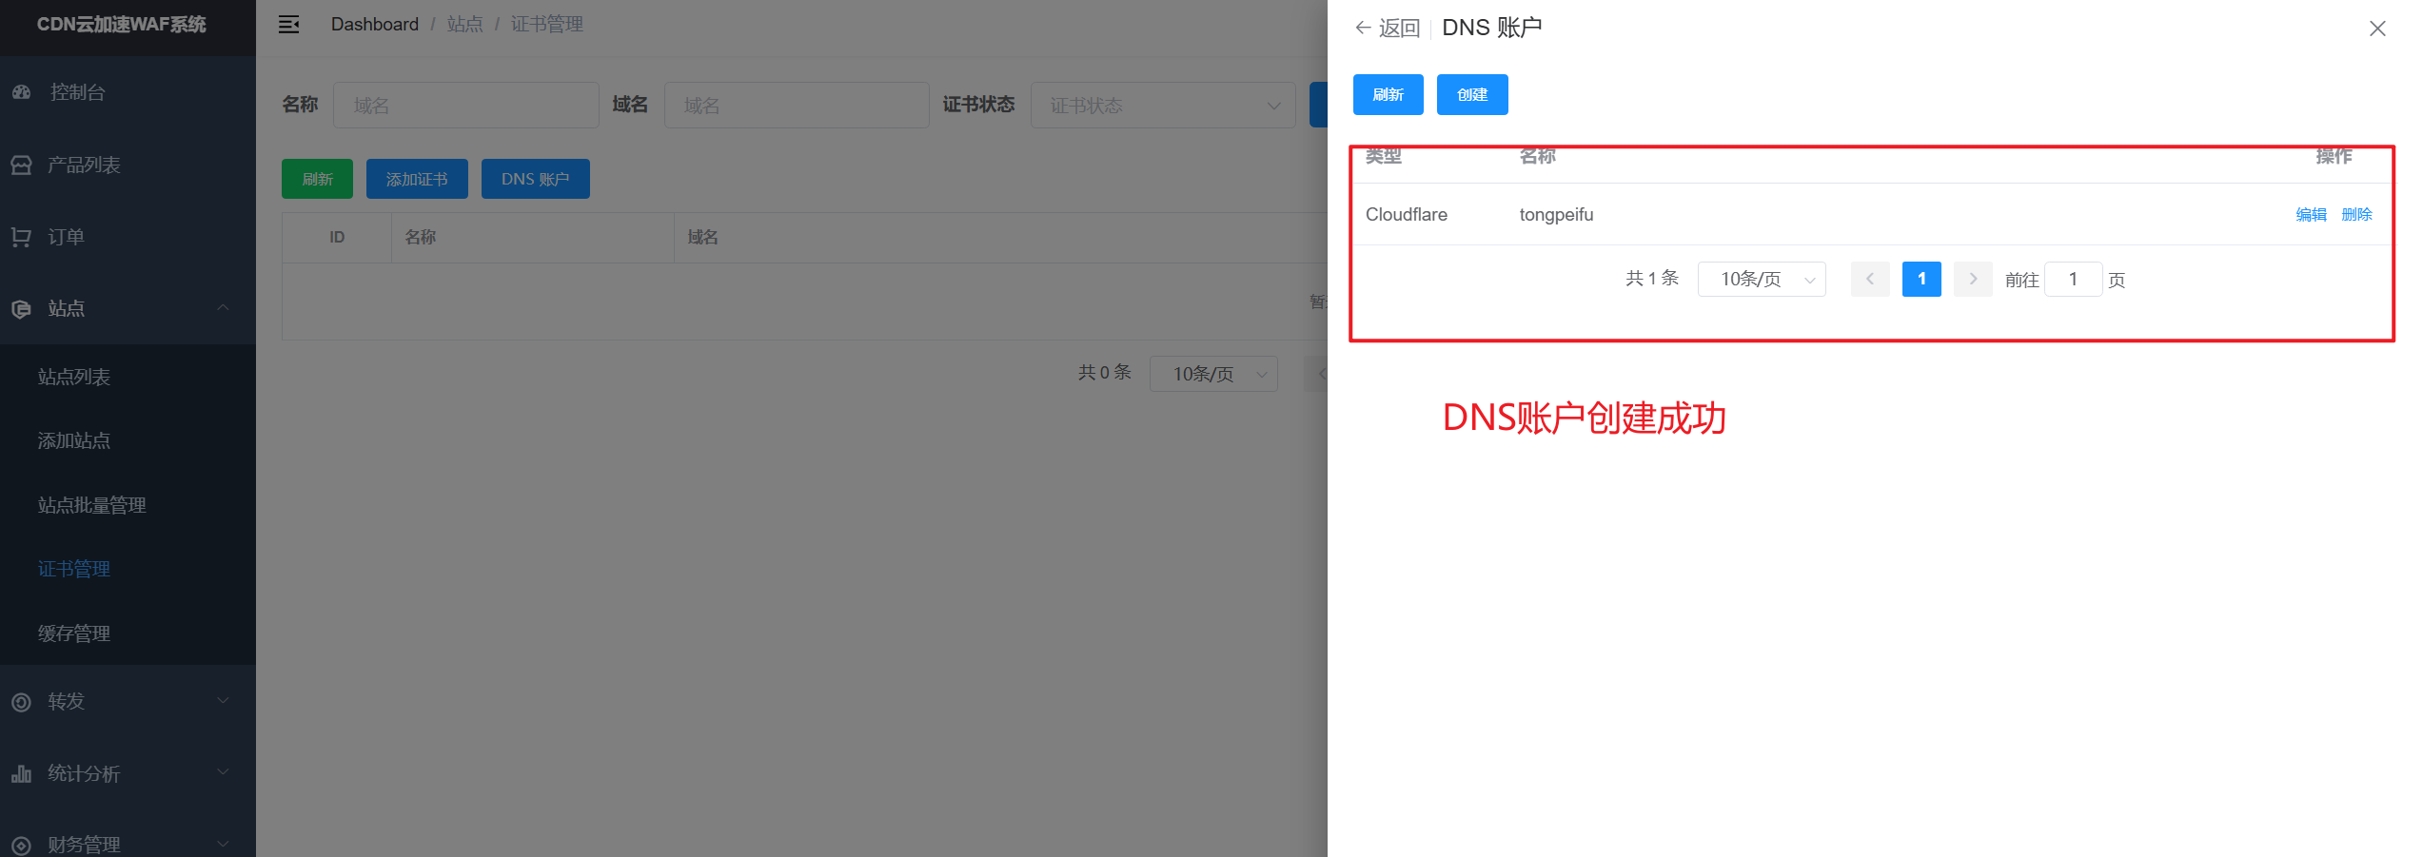Select 缓存管理 menu item
The width and height of the screenshot is (2423, 857).
(74, 633)
